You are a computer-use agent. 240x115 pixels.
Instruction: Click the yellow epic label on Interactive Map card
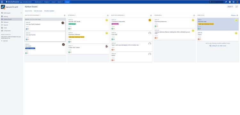(205, 24)
